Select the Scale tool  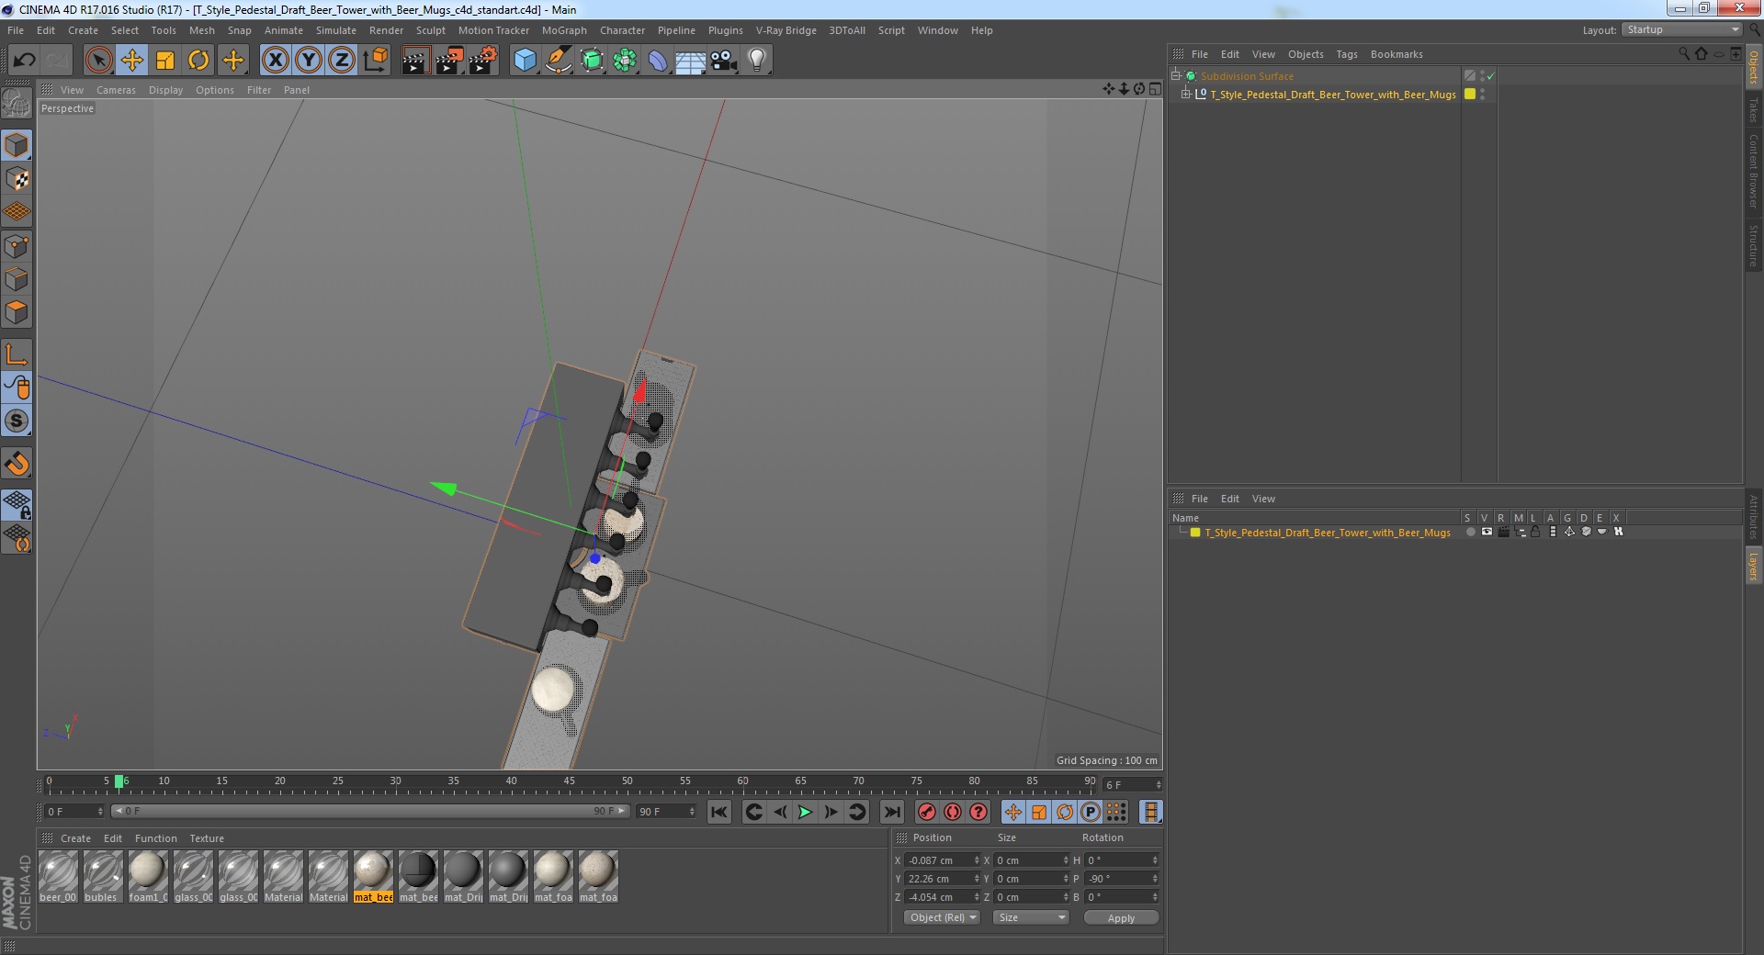click(x=165, y=61)
